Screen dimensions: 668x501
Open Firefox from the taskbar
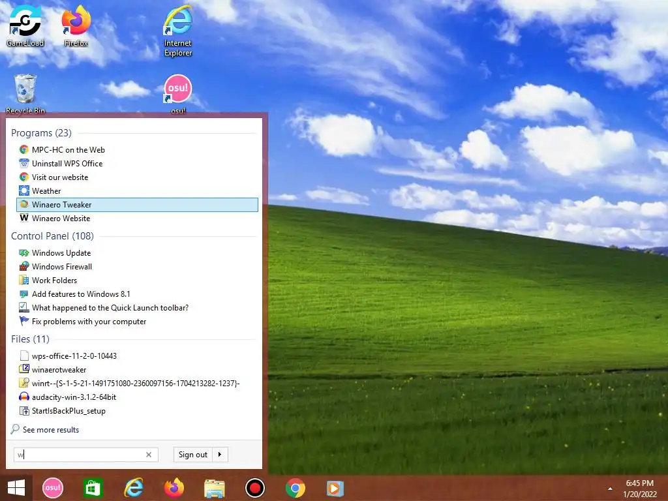point(174,488)
